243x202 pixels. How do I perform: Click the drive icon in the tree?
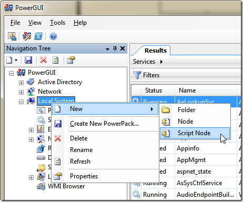[x=41, y=158]
